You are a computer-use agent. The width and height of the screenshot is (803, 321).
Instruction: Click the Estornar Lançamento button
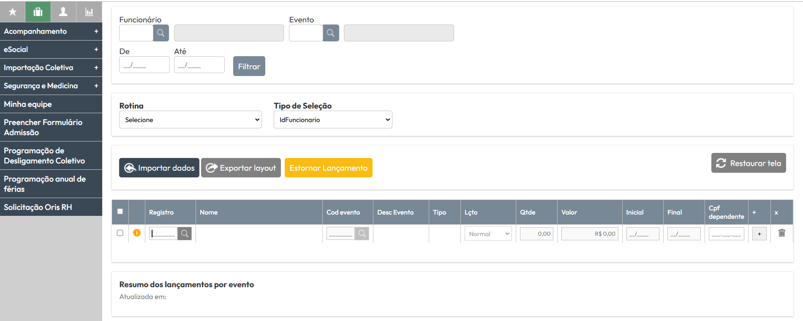click(329, 168)
